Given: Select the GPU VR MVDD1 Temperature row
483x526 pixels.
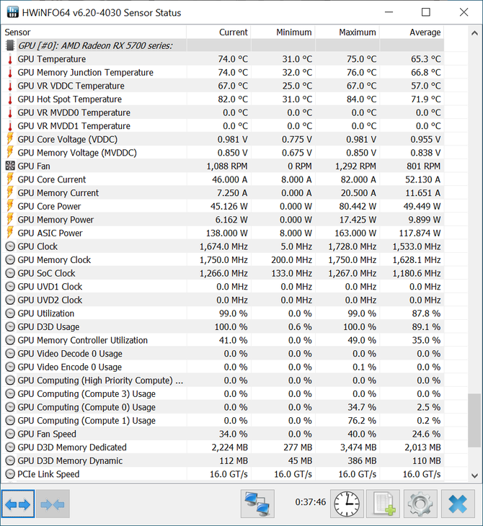Looking at the screenshot, I should [223, 126].
